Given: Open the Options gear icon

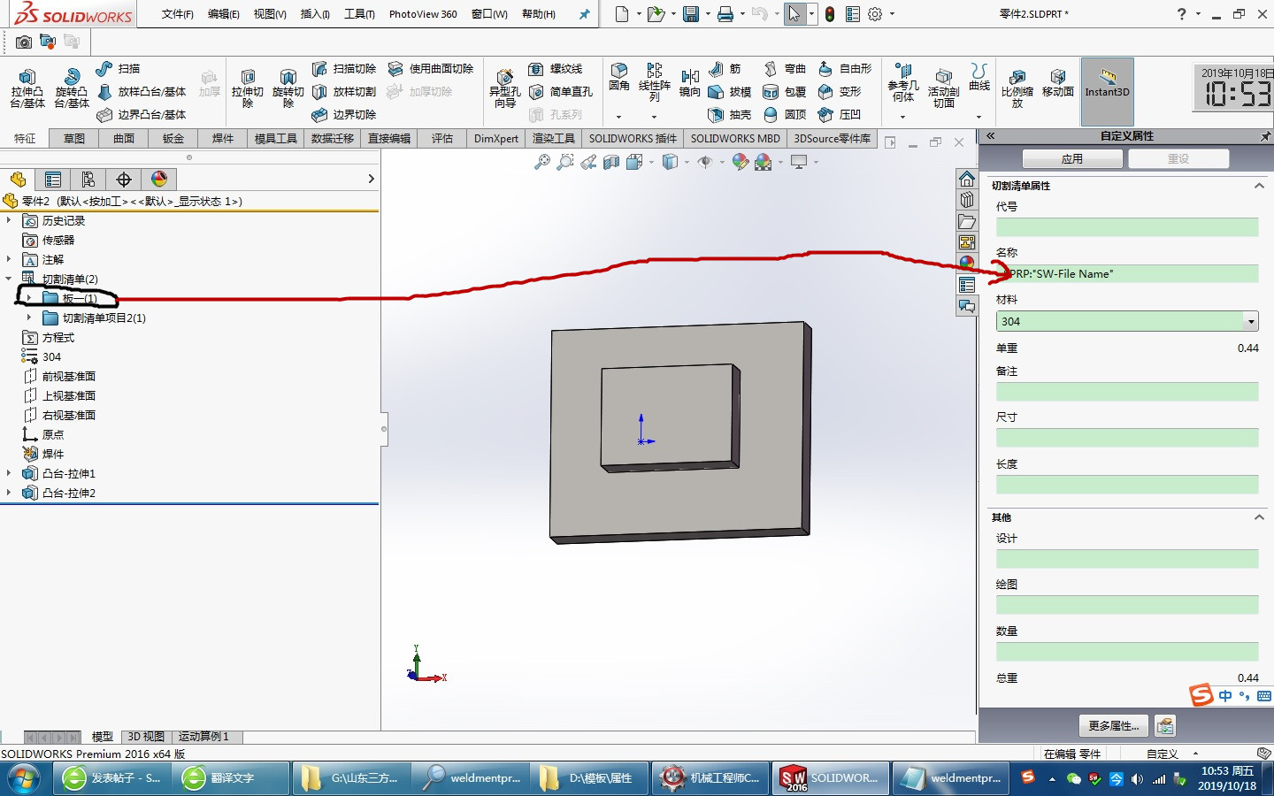Looking at the screenshot, I should click(875, 14).
